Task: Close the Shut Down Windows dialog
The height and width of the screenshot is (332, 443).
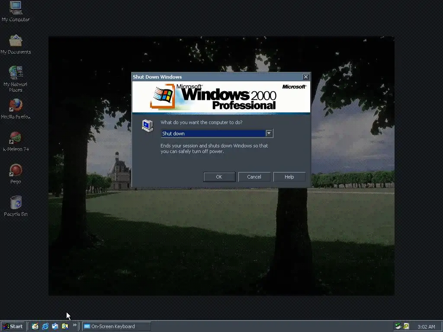Action: point(306,77)
